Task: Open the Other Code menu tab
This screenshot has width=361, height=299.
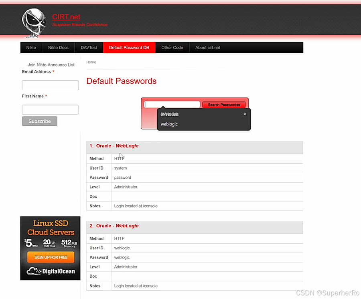Action: click(172, 48)
